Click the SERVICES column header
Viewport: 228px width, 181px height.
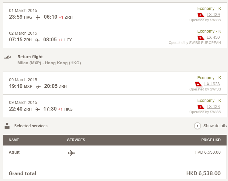[76, 140]
